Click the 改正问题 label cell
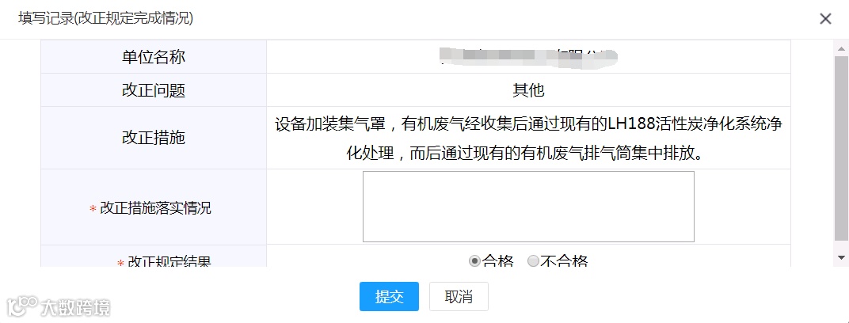Viewport: 849px width, 323px height. click(154, 89)
